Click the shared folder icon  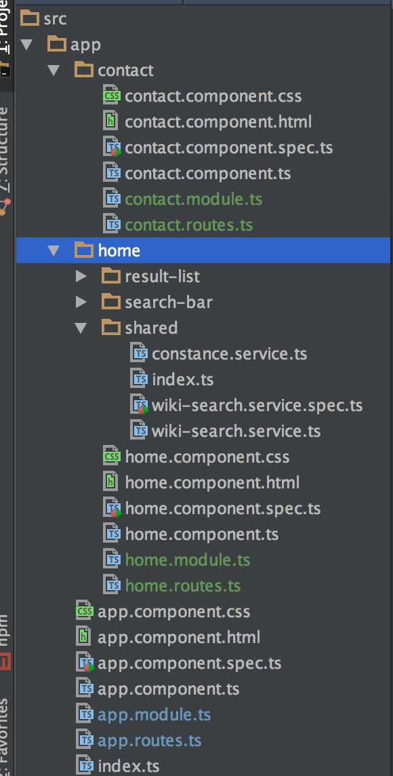tap(110, 327)
